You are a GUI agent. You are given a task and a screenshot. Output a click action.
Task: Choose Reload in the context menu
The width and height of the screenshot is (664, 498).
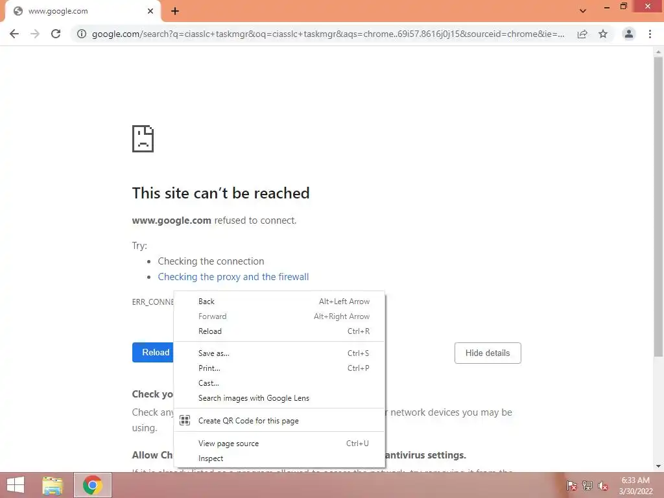click(279, 331)
